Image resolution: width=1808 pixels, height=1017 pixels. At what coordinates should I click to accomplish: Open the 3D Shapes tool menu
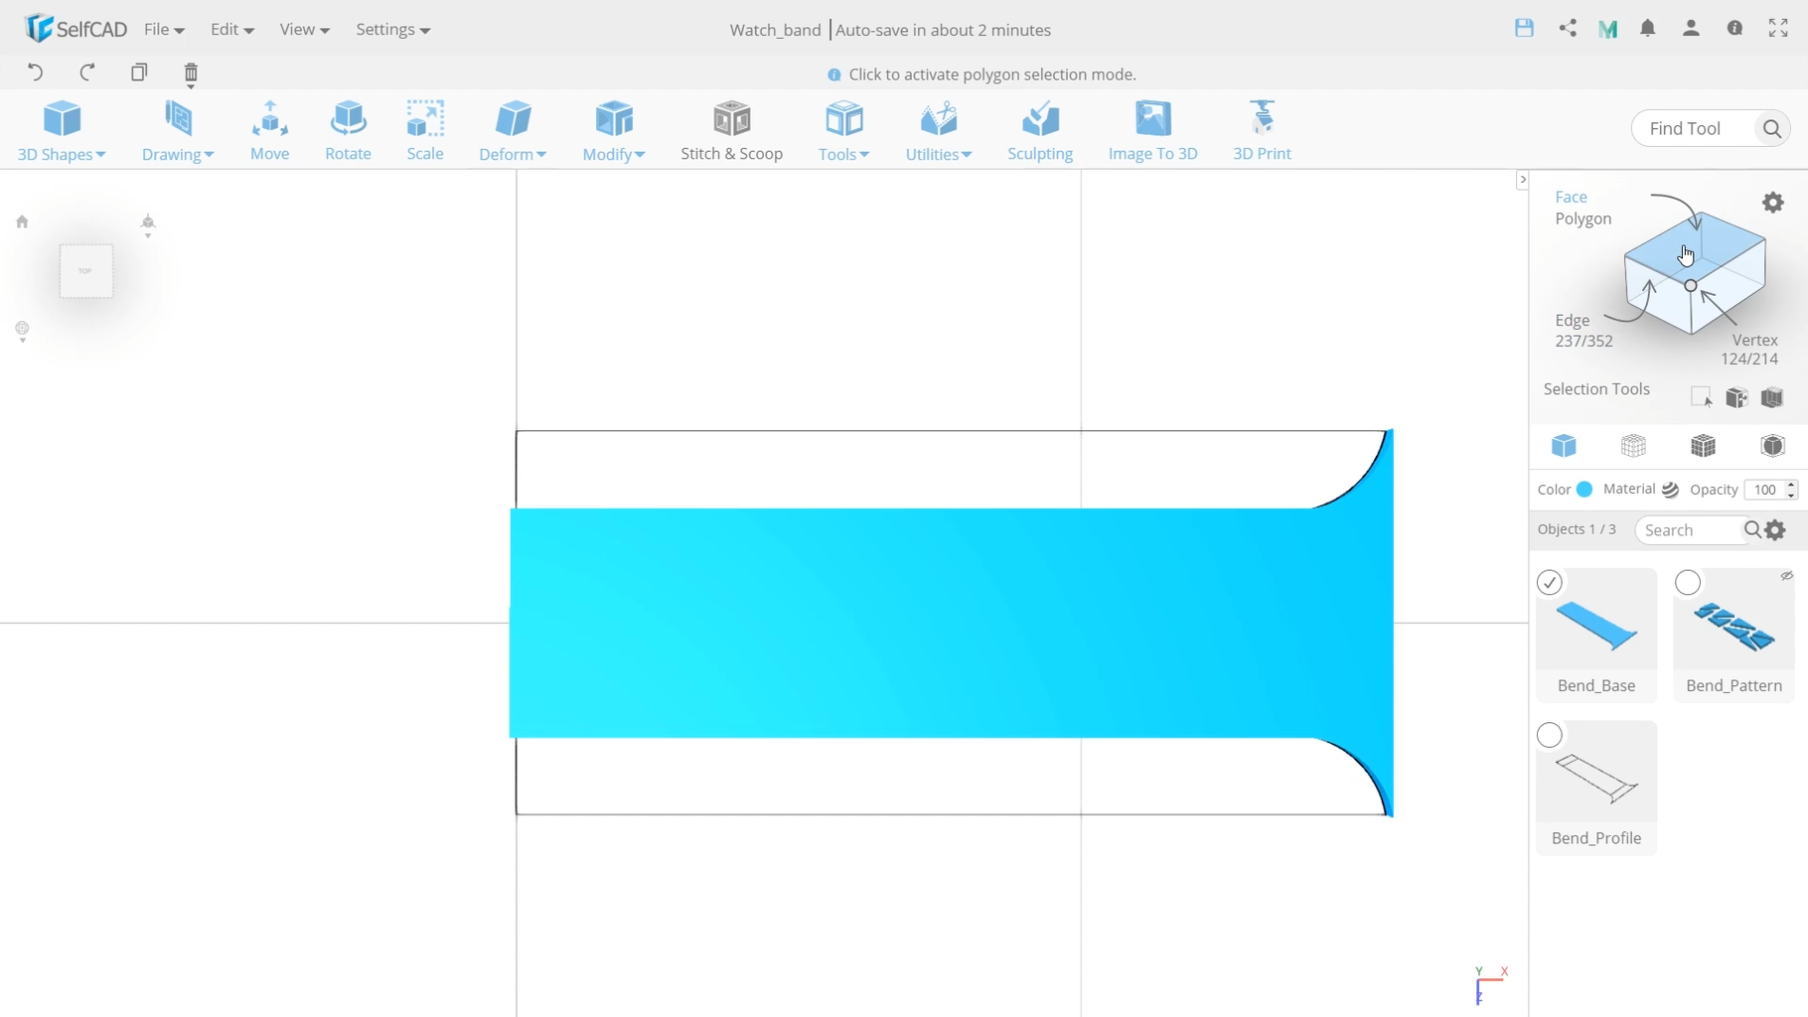click(x=62, y=130)
